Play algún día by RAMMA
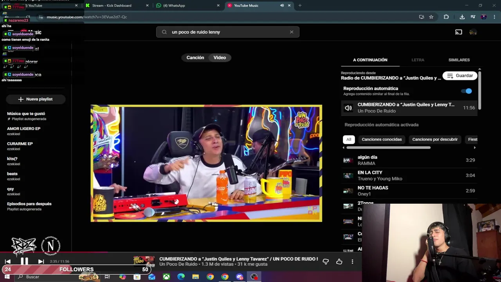The image size is (501, 282). [x=409, y=160]
